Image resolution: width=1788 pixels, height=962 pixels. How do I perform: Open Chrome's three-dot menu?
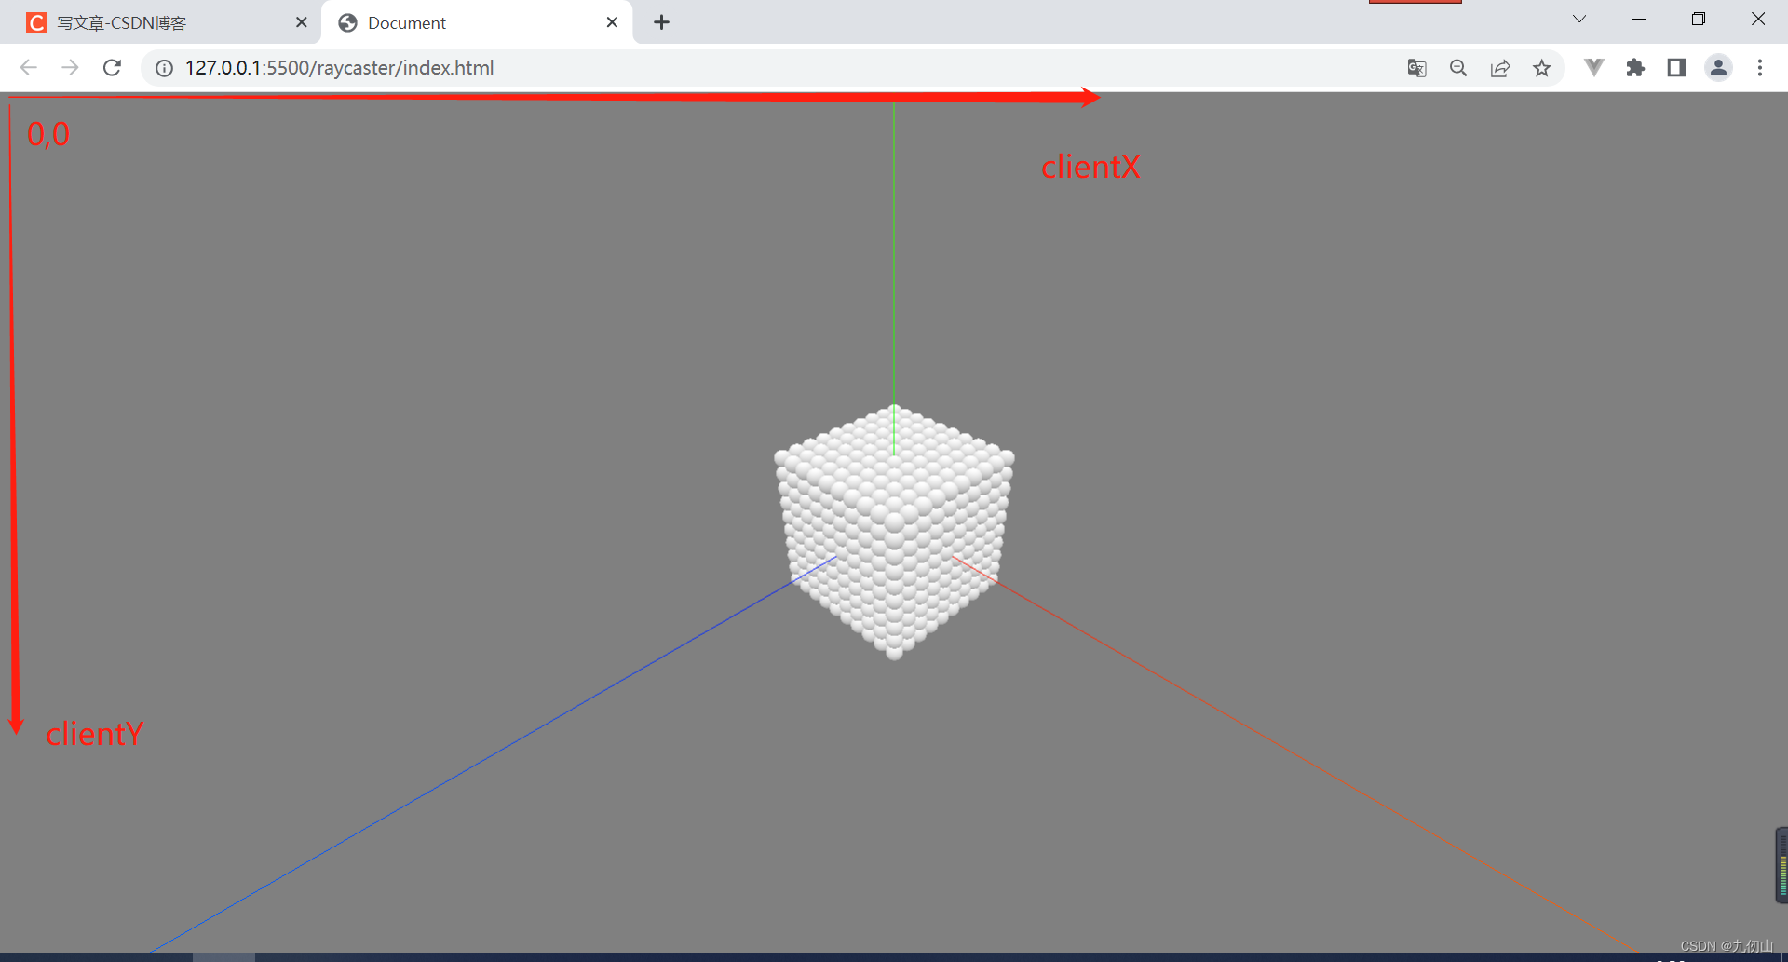(x=1760, y=68)
